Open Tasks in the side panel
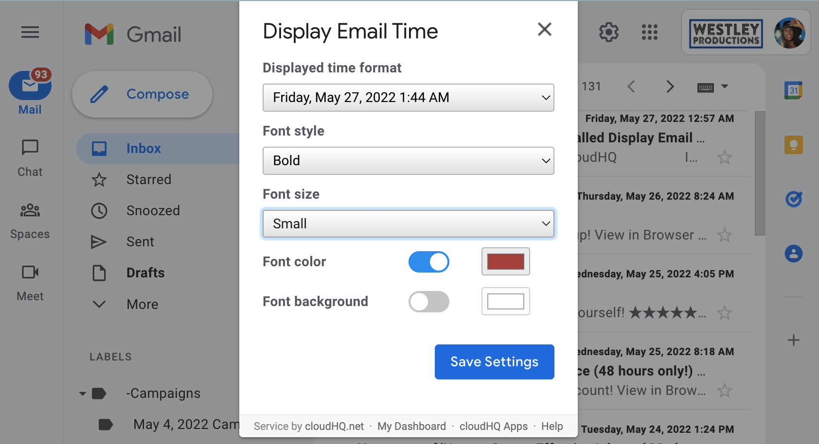 point(793,199)
